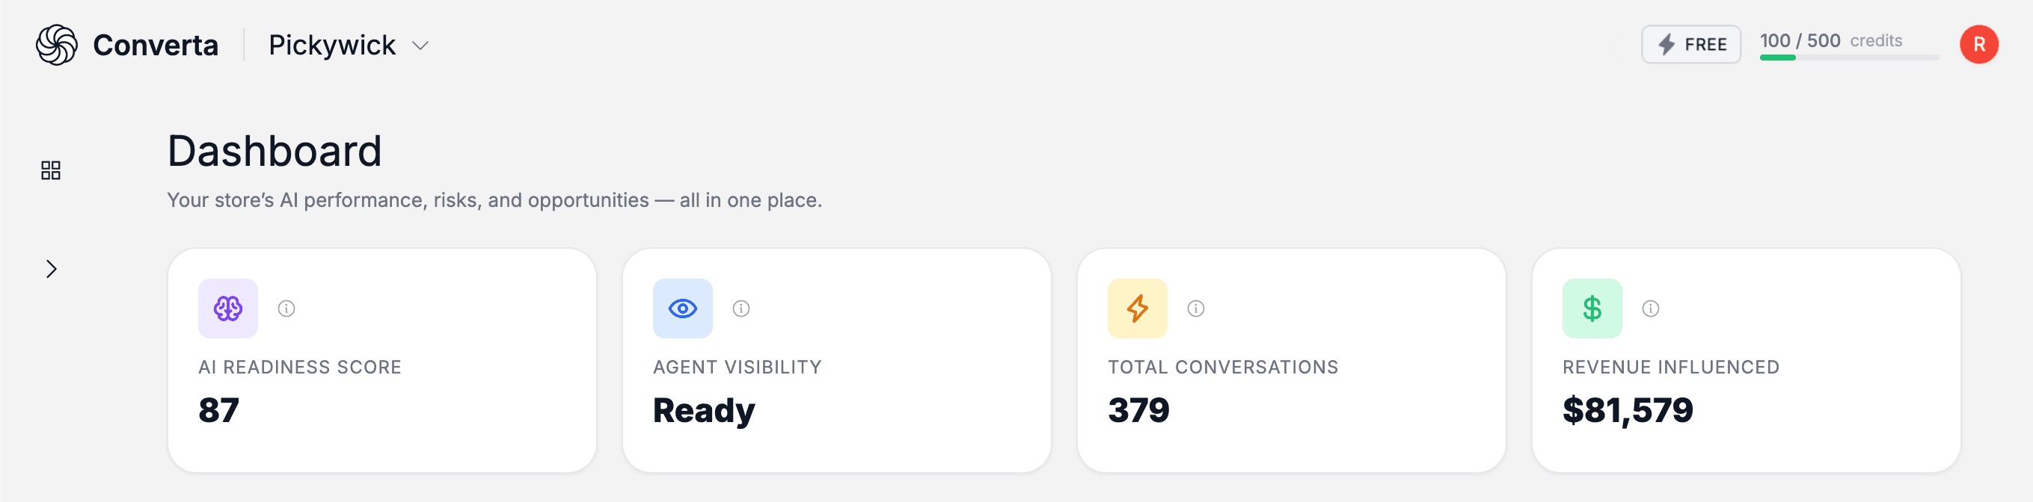Click the lightning icon inside the FREE badge
The image size is (2033, 502).
coord(1667,44)
